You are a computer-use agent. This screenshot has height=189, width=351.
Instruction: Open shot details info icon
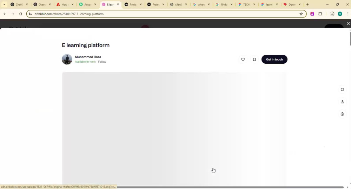(342, 114)
